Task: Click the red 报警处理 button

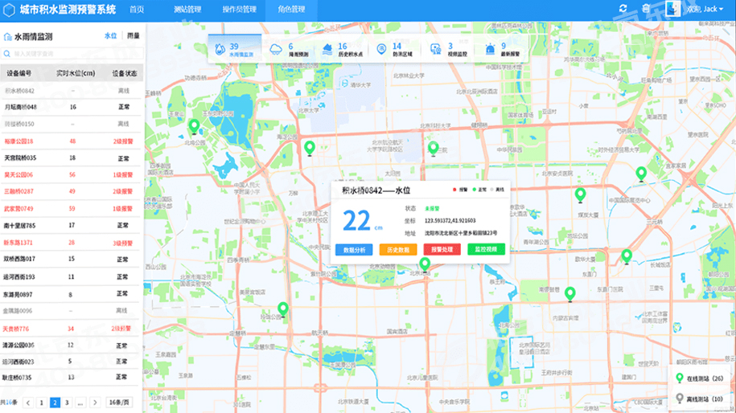Action: click(x=442, y=250)
